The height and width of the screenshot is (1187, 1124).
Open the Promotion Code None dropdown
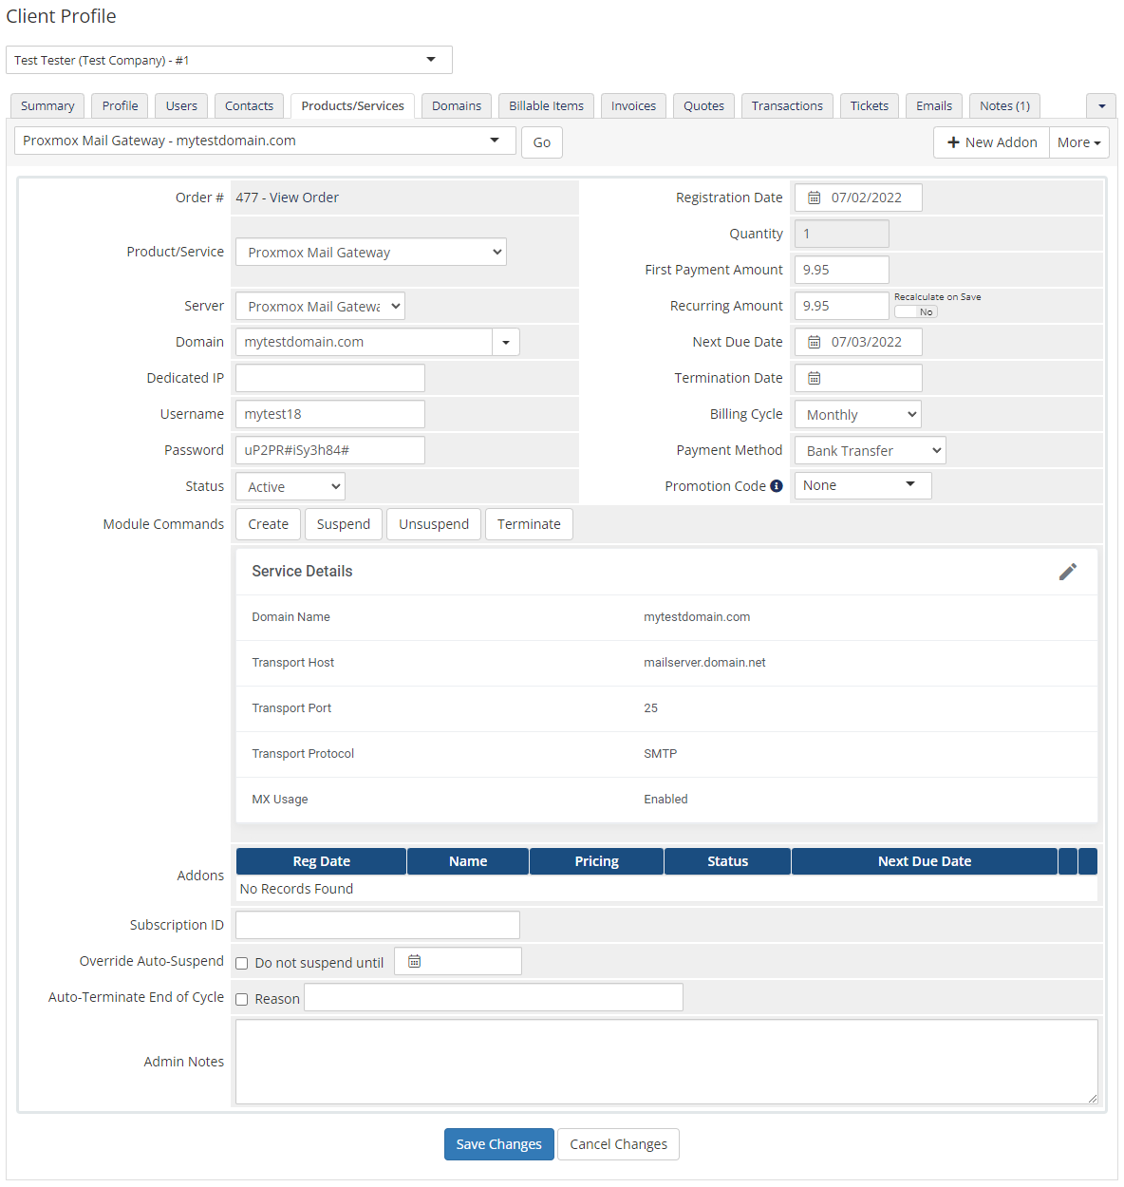pos(863,485)
